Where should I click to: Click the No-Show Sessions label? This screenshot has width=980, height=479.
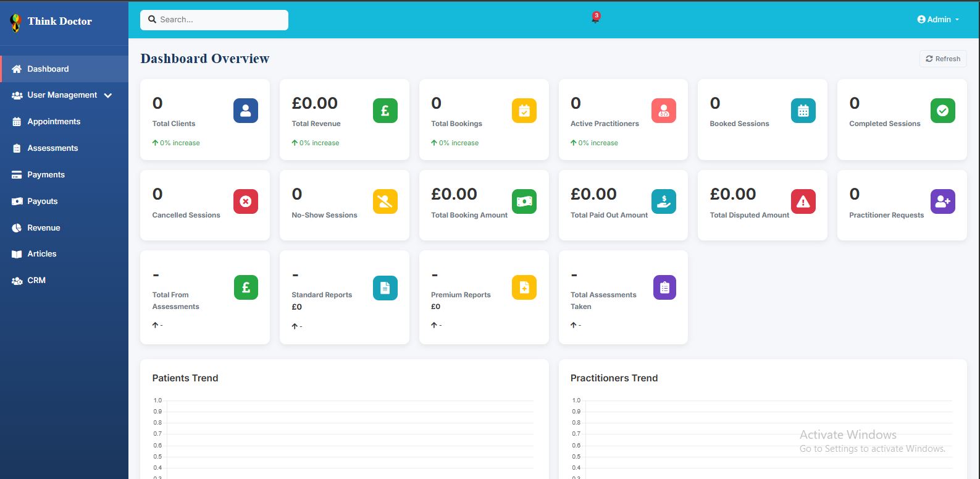[324, 215]
